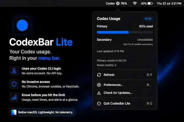The width and height of the screenshot is (184, 122).
Task: Click the Codex menu bar status item
Action: tap(116, 4)
